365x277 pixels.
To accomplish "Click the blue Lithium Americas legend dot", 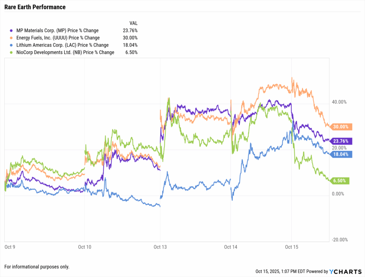I will coord(11,45).
